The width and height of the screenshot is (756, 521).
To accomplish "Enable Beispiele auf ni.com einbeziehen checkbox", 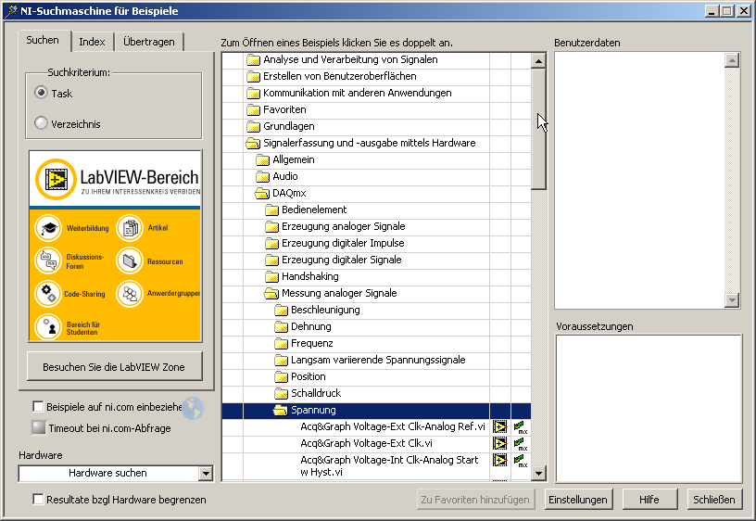I will point(38,407).
